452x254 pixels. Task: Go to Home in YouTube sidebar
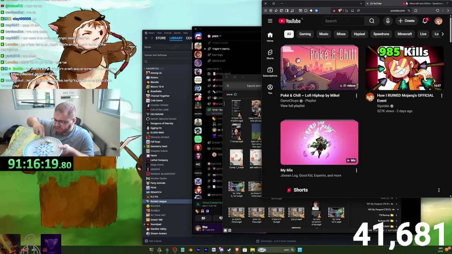pyautogui.click(x=270, y=37)
